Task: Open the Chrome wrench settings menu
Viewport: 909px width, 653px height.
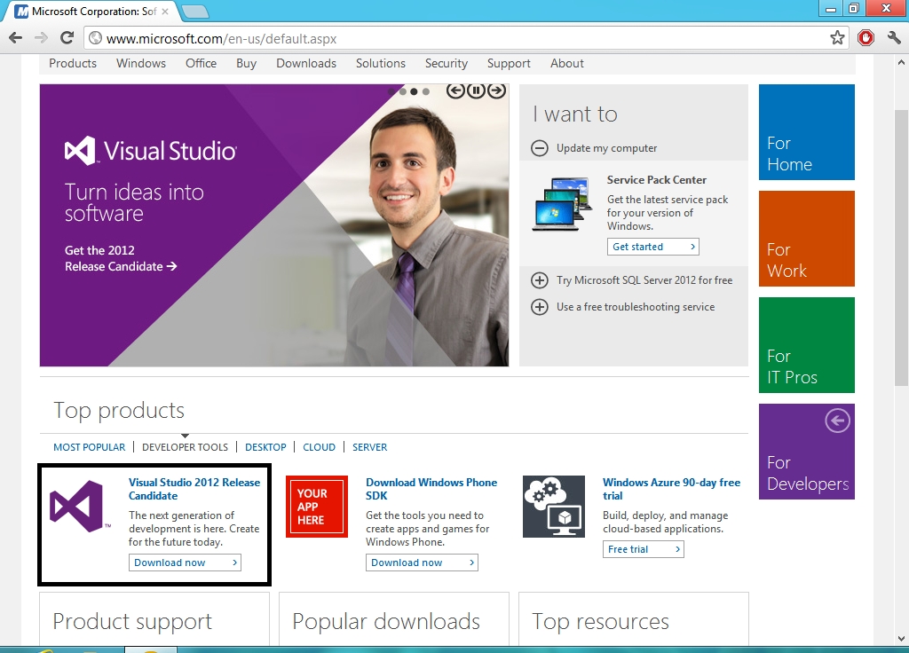Action: pyautogui.click(x=893, y=38)
